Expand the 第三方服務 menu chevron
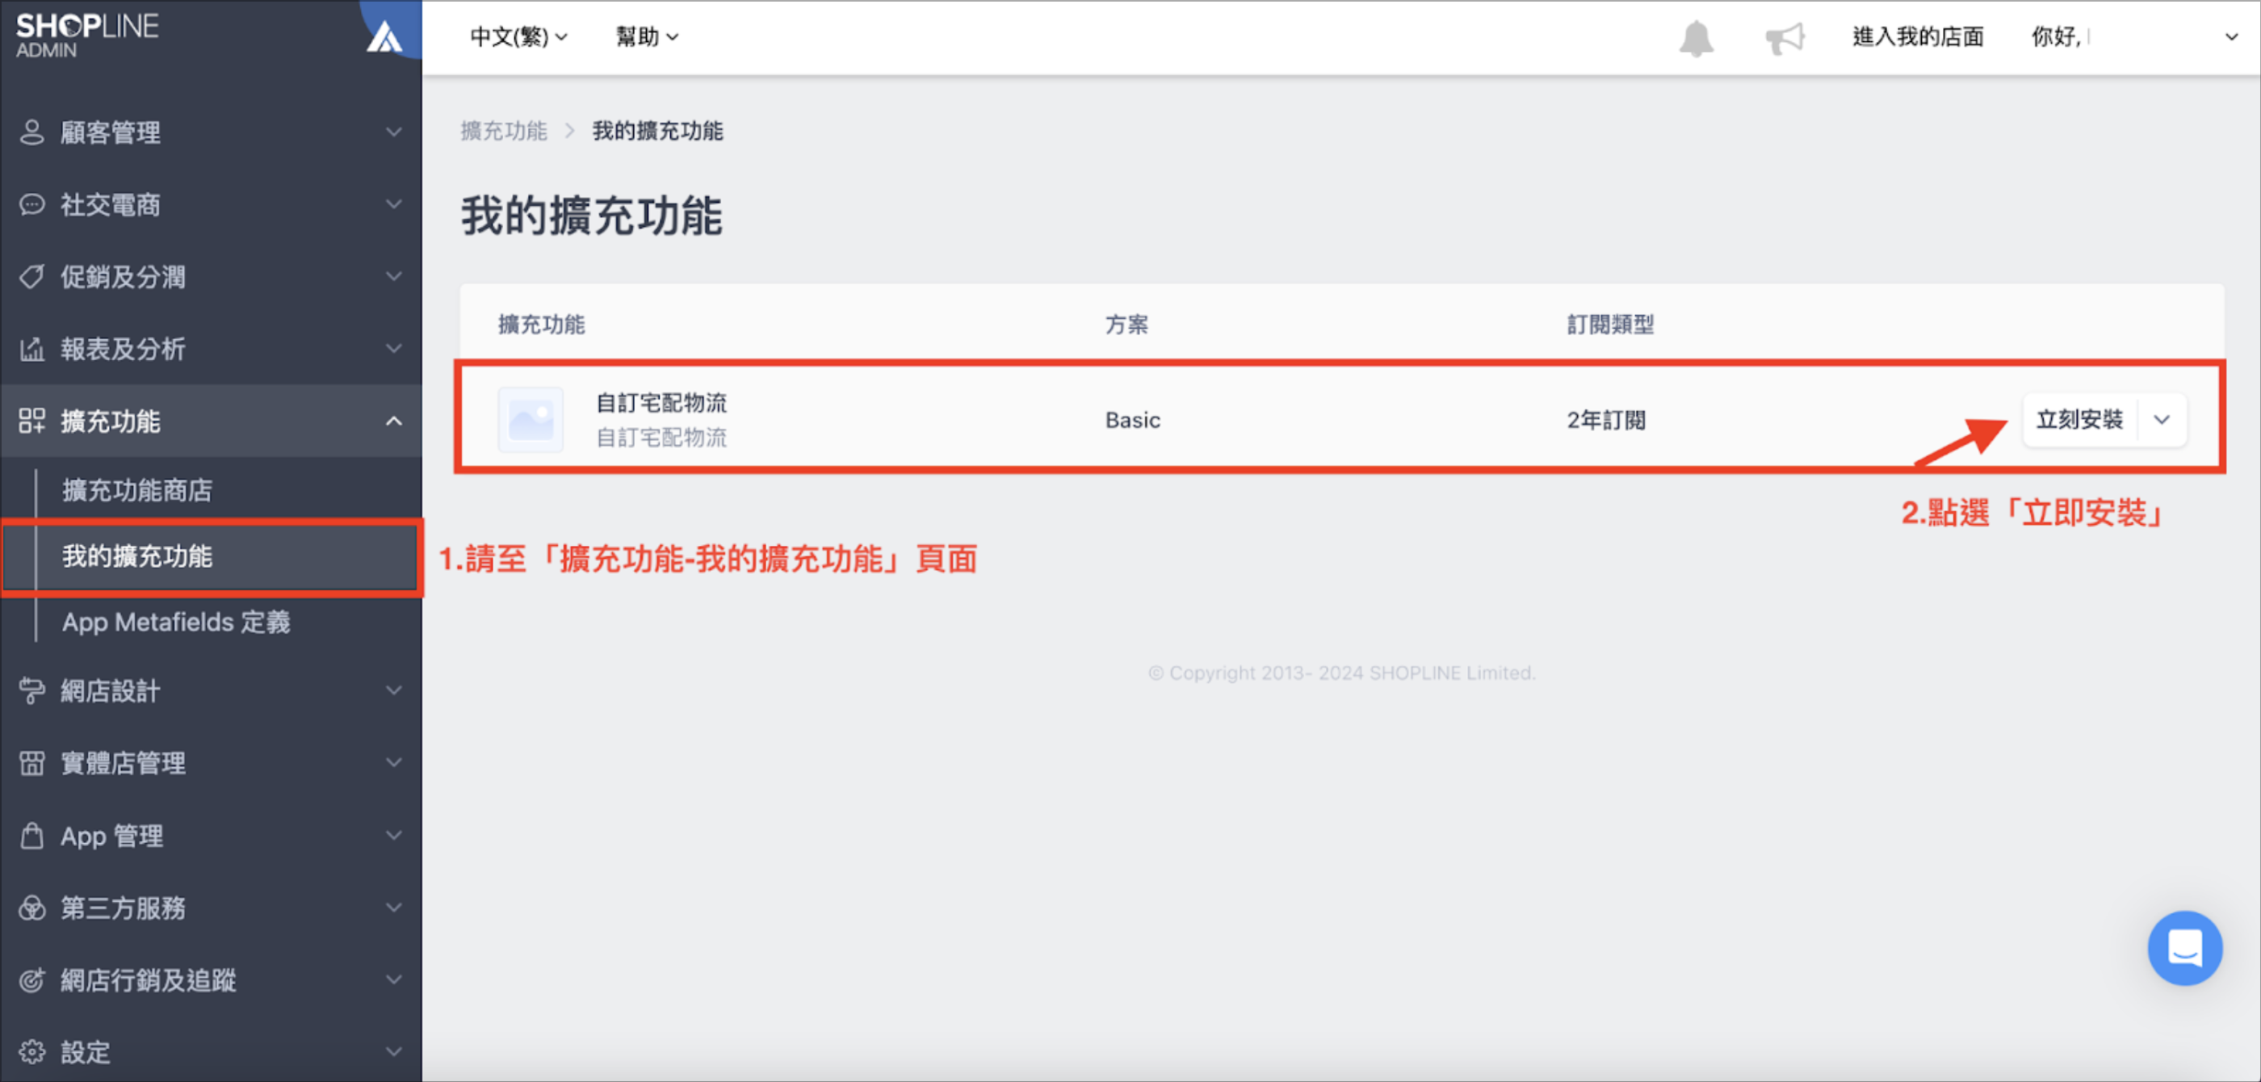Viewport: 2261px width, 1082px height. point(394,907)
